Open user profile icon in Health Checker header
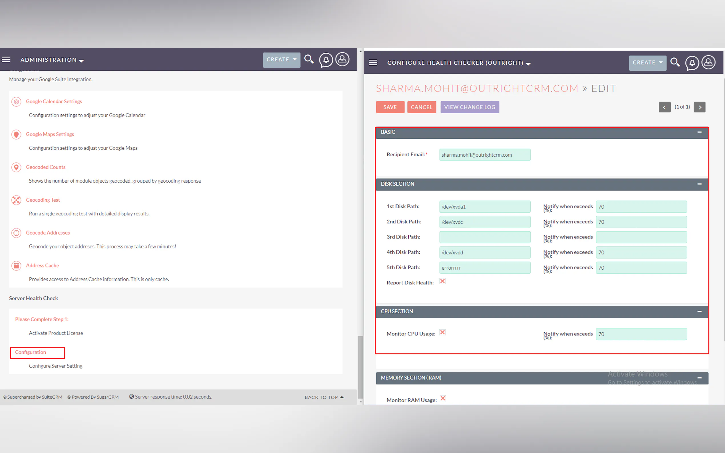Screen dimensions: 725x453 click(x=708, y=62)
